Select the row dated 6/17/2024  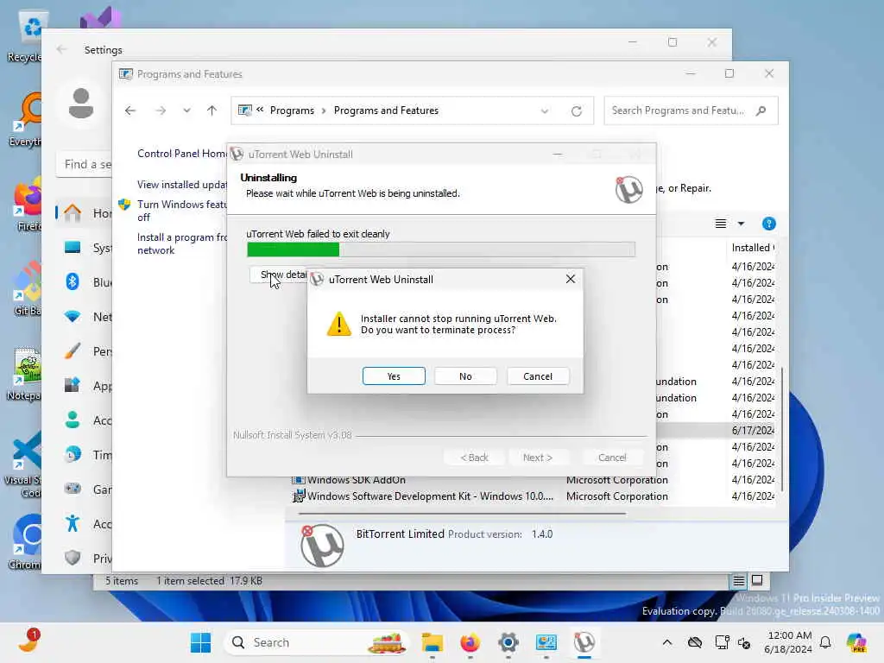716,430
